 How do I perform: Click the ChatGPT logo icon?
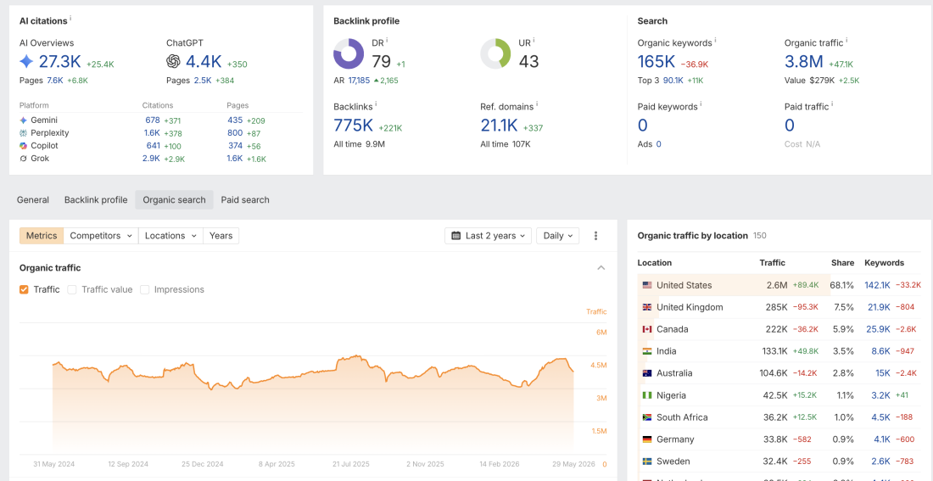[173, 61]
